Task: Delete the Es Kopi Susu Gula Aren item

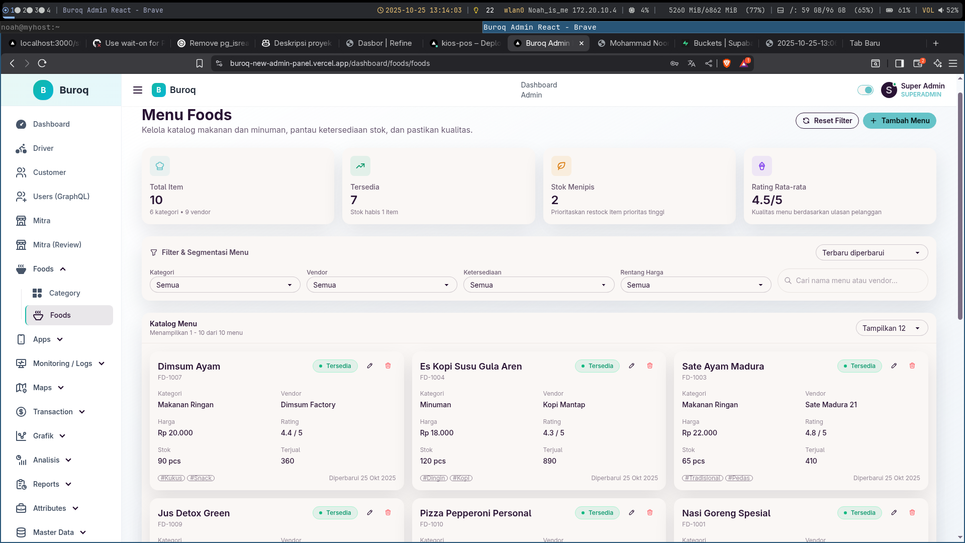Action: (x=650, y=366)
